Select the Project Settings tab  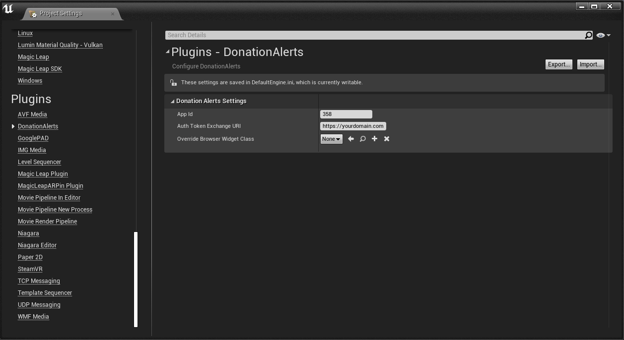point(61,13)
